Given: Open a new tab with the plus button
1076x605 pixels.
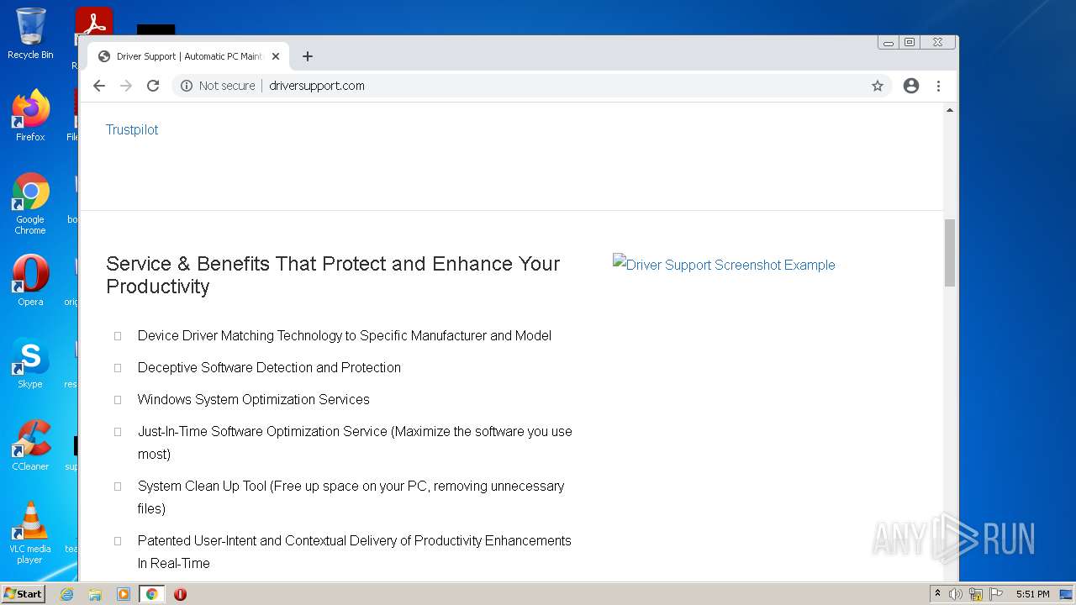Looking at the screenshot, I should pyautogui.click(x=308, y=56).
